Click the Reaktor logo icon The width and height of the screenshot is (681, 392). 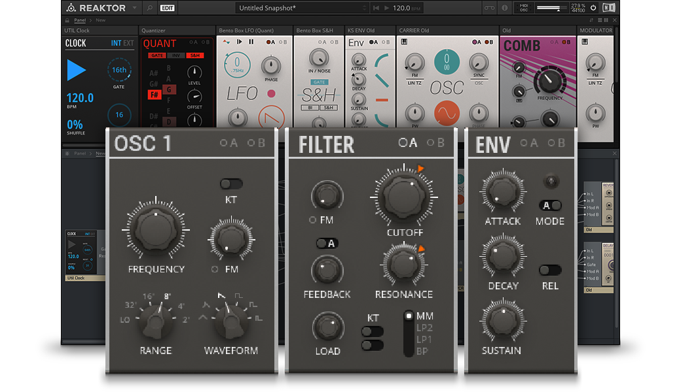(x=71, y=8)
